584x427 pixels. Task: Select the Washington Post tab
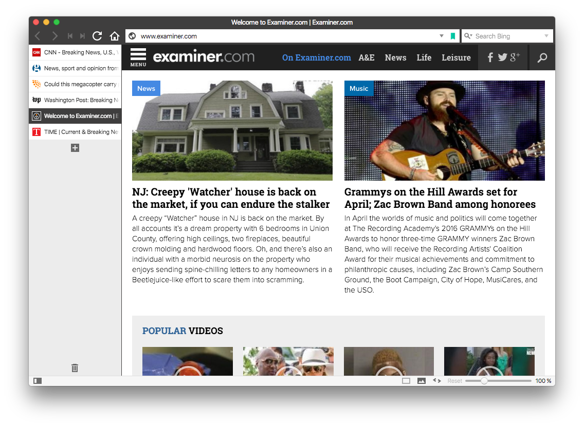pos(75,100)
